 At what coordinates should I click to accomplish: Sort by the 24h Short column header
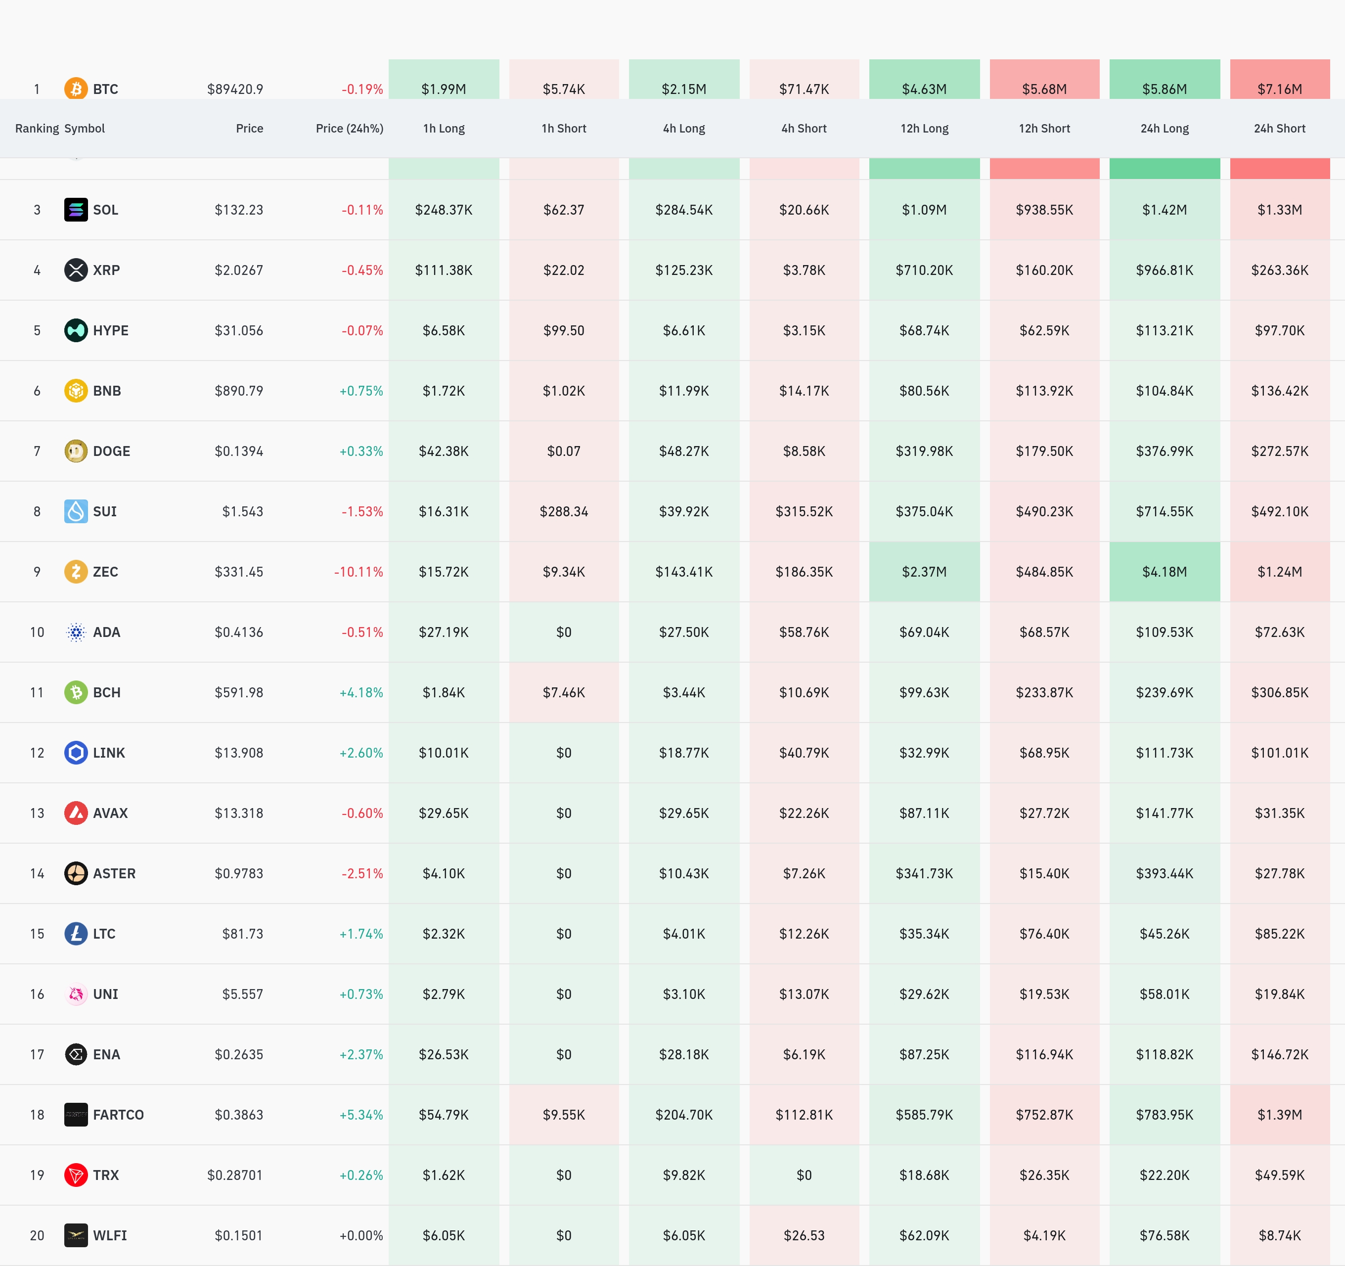[x=1279, y=129]
